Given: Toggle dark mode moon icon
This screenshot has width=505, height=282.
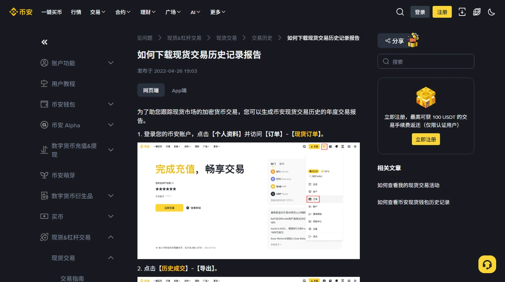Looking at the screenshot, I should [x=492, y=12].
